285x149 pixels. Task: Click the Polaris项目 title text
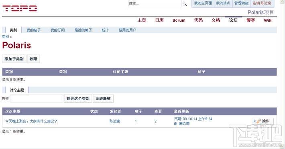point(261,12)
